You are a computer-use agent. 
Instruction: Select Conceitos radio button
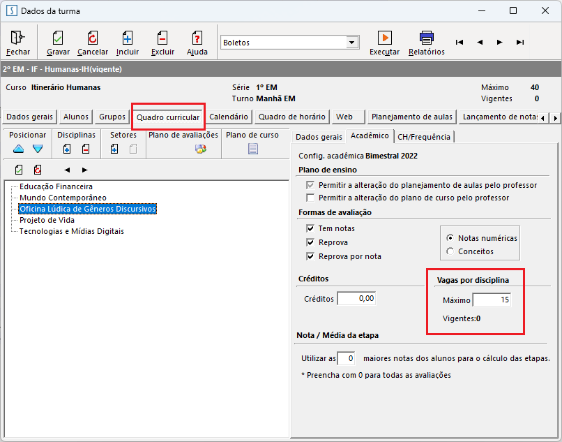[x=450, y=251]
